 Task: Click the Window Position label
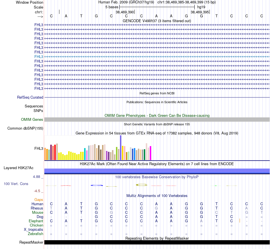(x=30, y=2)
